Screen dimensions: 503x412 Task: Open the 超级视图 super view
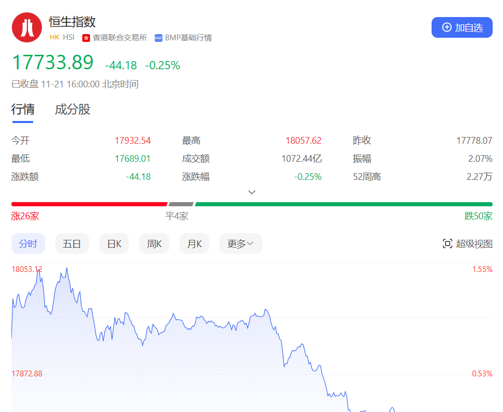[x=467, y=244]
